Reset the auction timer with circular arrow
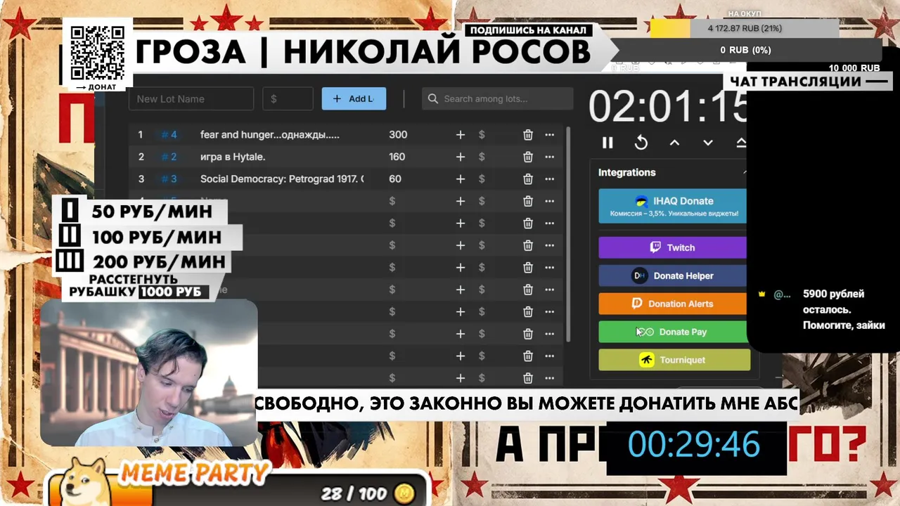The width and height of the screenshot is (900, 506). coord(641,143)
